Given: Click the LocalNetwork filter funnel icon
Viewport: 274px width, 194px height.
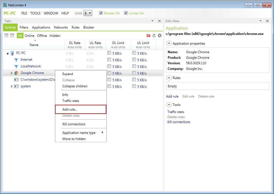Looking at the screenshot, I should [x=16, y=67].
